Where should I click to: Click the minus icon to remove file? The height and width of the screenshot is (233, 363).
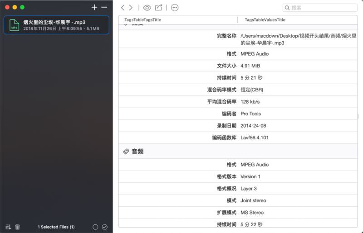[x=104, y=7]
